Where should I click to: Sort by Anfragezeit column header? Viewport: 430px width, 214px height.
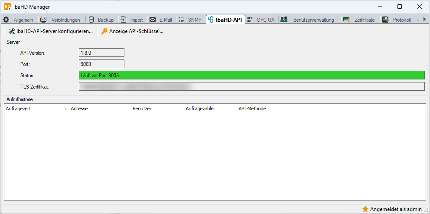(36, 109)
